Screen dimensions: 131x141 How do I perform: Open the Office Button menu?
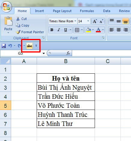point(7,7)
